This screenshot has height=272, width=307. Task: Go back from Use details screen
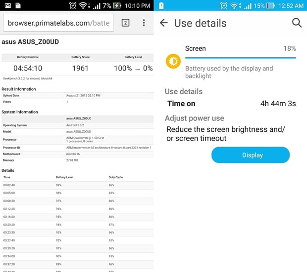[x=164, y=23]
